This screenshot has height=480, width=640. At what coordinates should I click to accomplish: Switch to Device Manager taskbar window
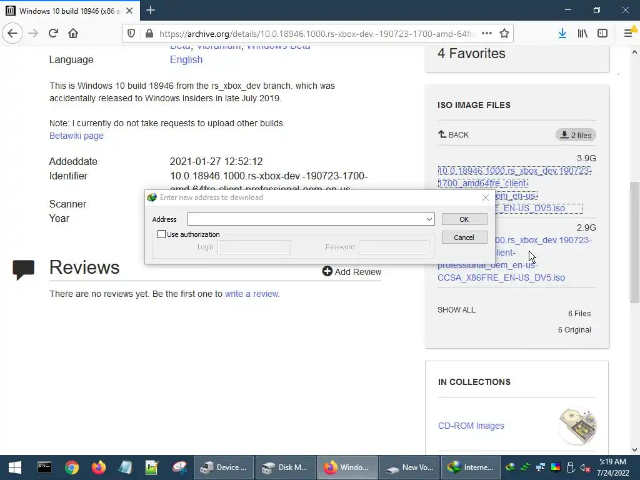[x=224, y=467]
